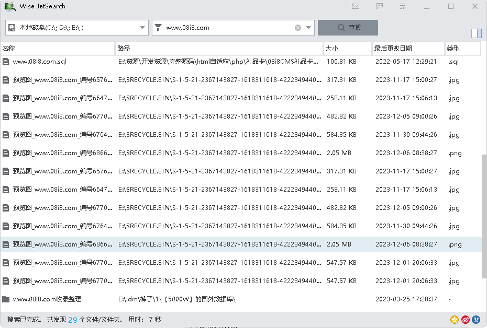The image size is (487, 328).
Task: Click the drive icon beside the disk selector
Action: coord(11,27)
